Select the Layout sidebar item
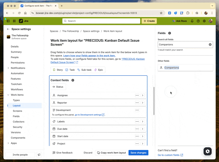Viewport: 219px width, 162px height. click(25, 106)
